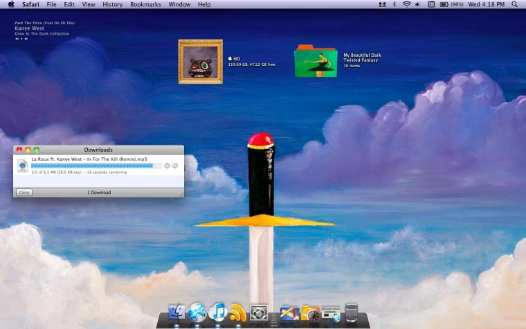This screenshot has height=329, width=526.
Task: Open the iTunes music note icon in the Dock
Action: coord(218,312)
